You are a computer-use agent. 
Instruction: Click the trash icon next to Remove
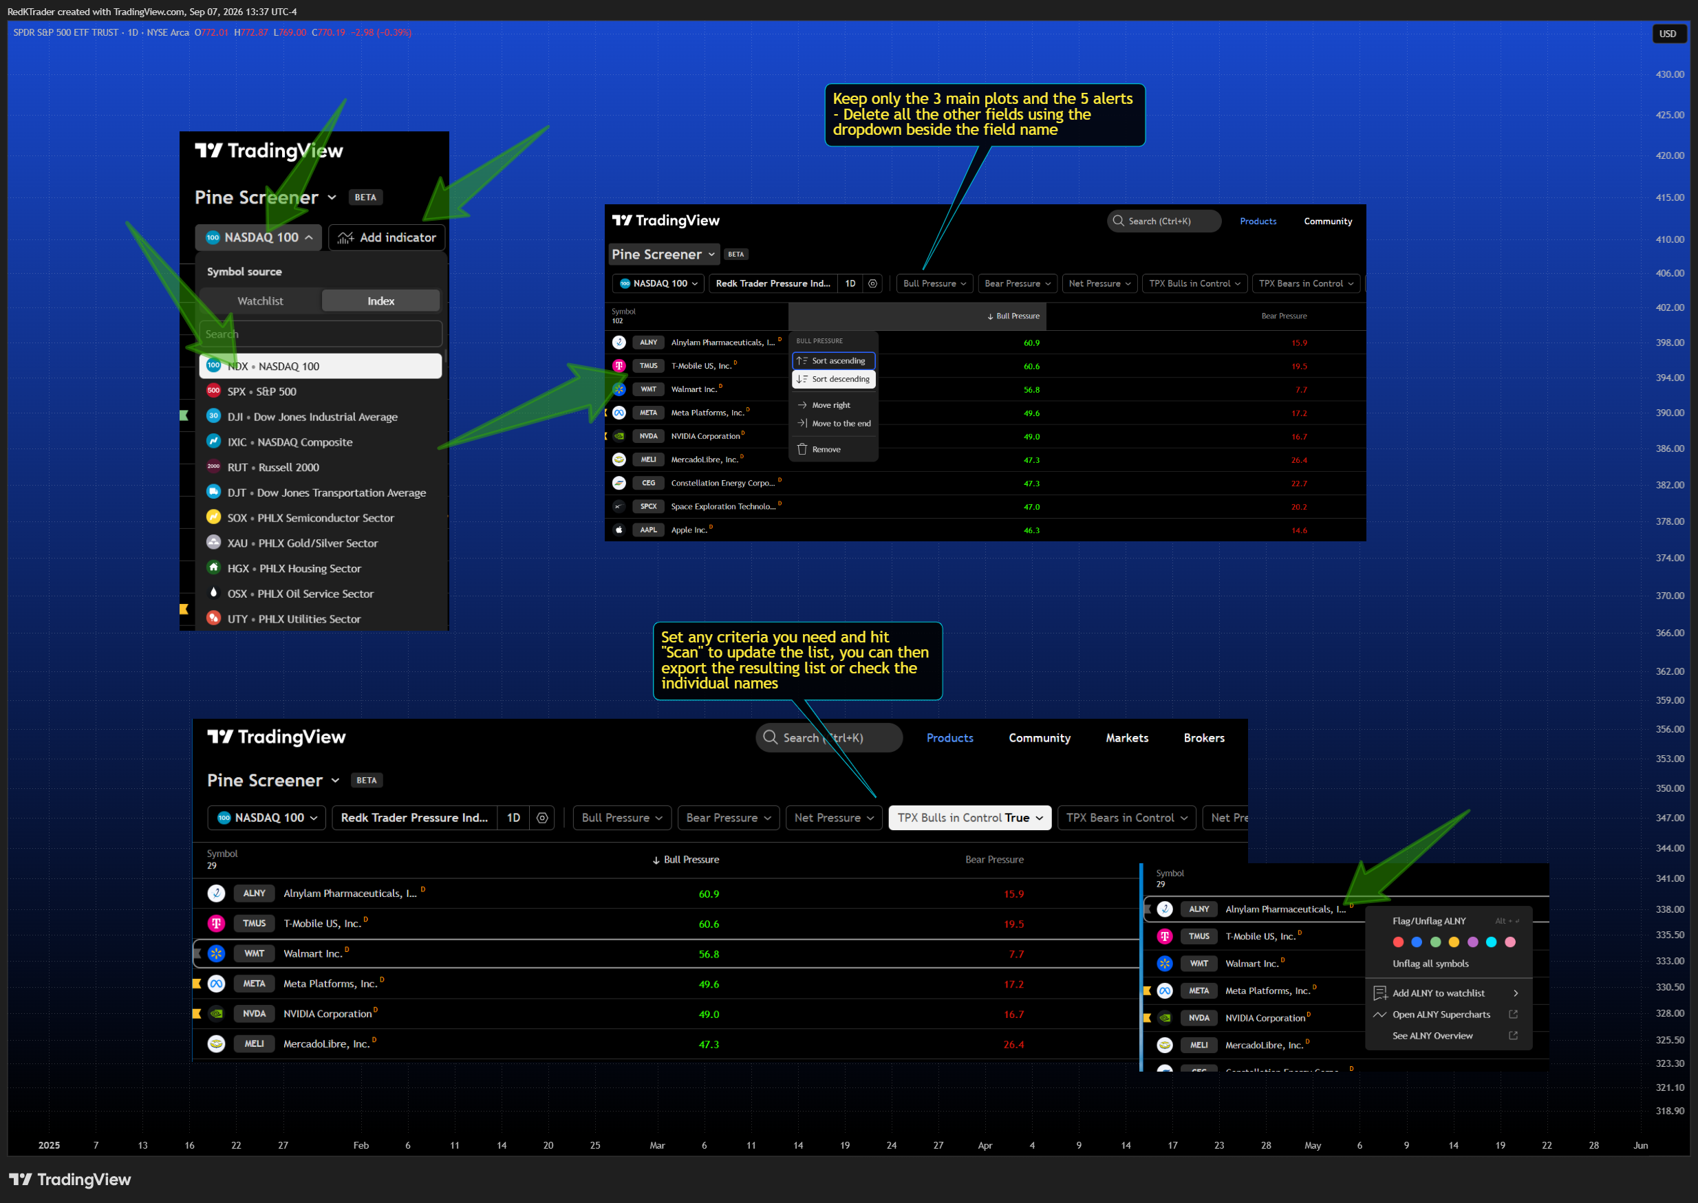[802, 449]
